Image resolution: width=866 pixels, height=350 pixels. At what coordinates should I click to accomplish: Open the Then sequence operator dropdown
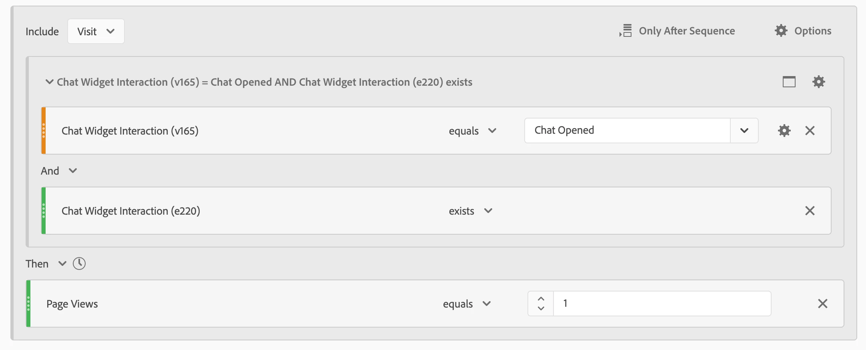click(x=62, y=264)
